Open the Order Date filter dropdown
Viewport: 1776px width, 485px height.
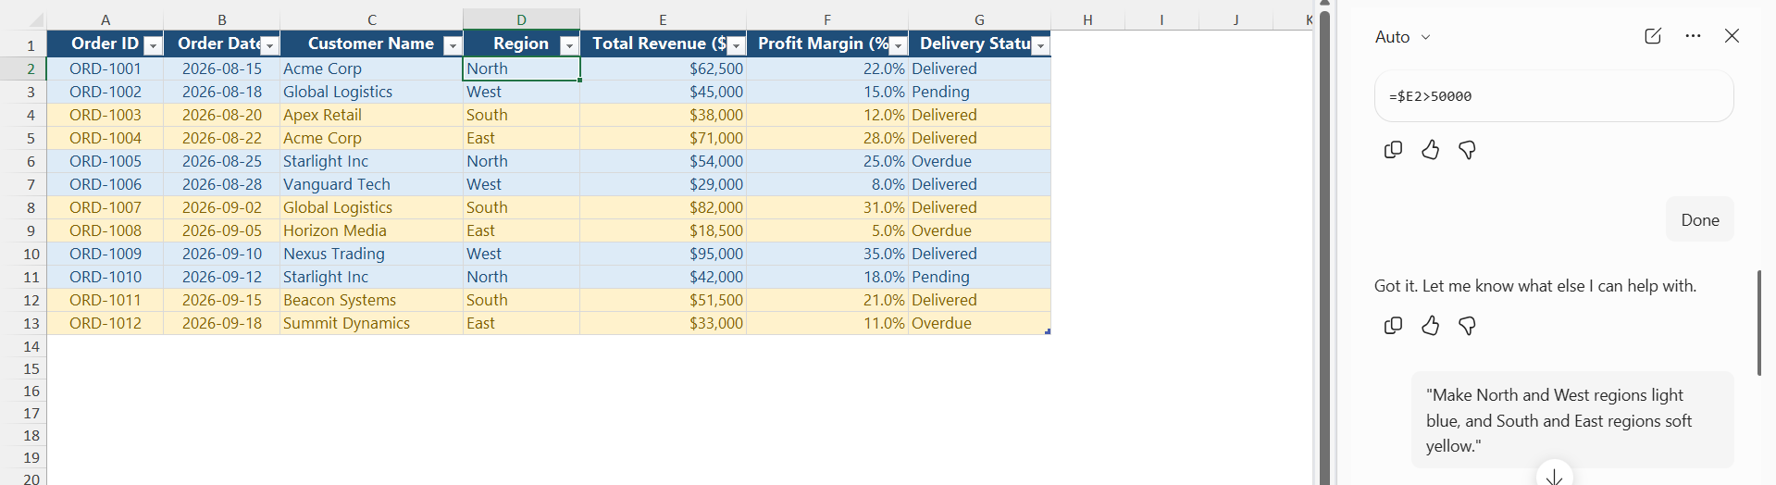click(x=269, y=45)
